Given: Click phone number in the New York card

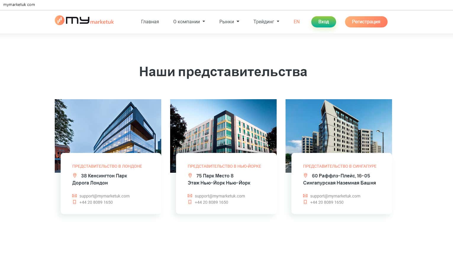Looking at the screenshot, I should click(x=211, y=202).
